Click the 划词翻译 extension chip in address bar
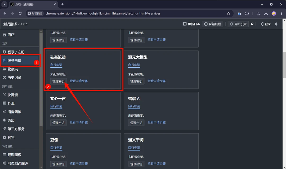286x169 pixels. pyautogui.click(x=35, y=13)
